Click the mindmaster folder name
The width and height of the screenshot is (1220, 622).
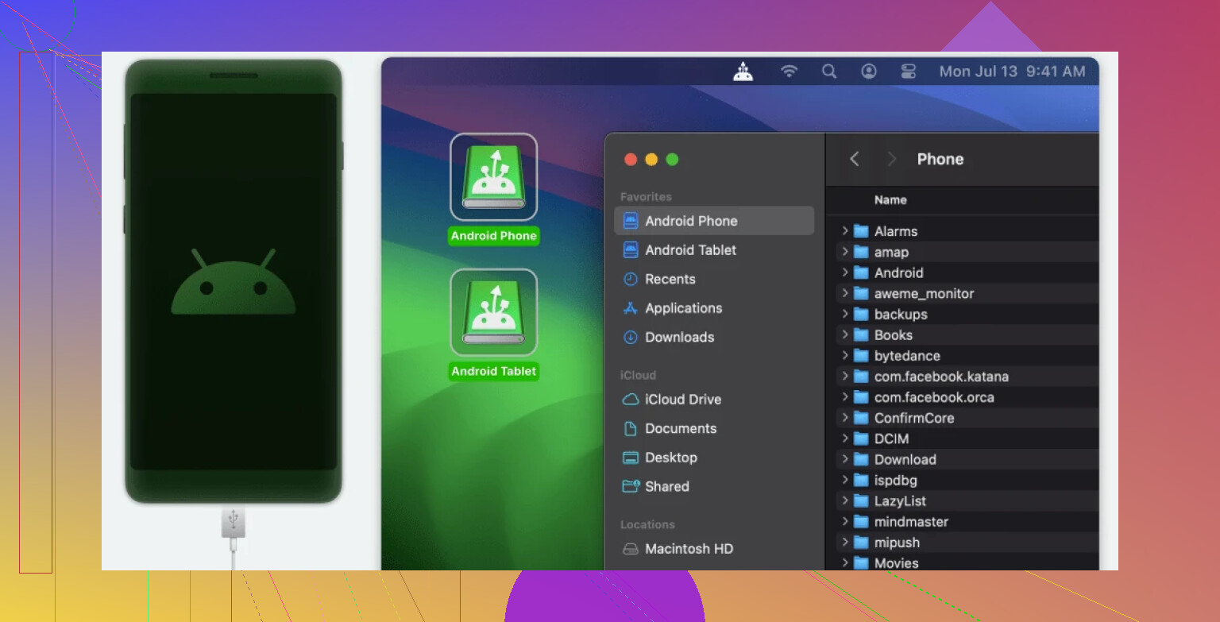911,521
